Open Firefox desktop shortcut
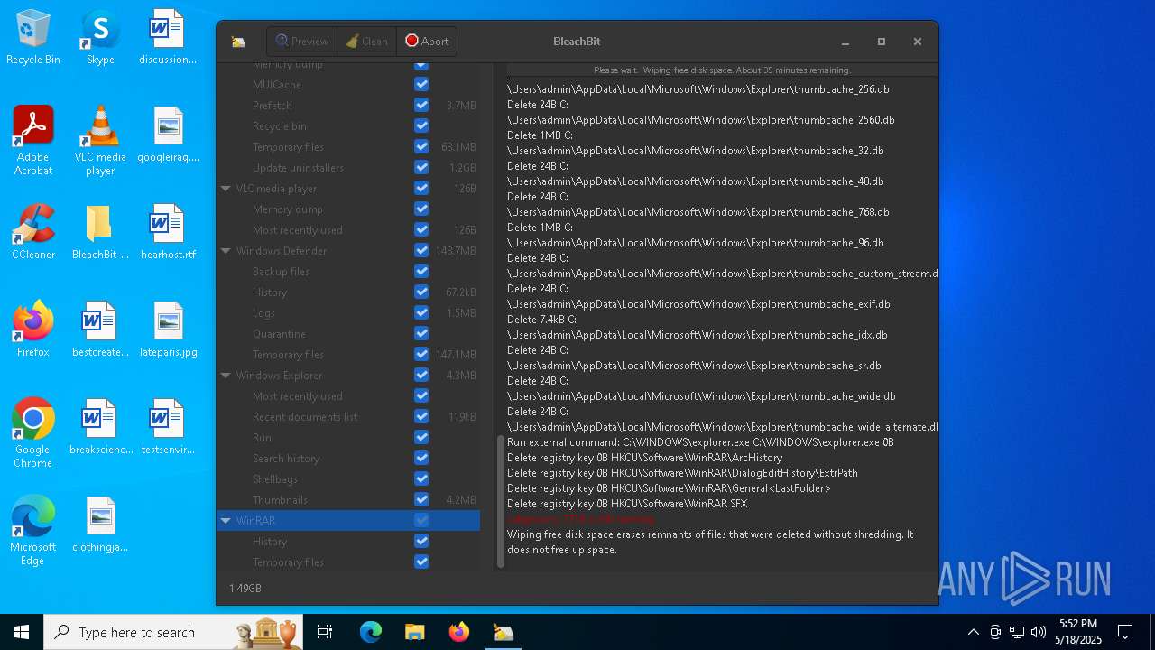This screenshot has height=650, width=1155. (x=33, y=330)
